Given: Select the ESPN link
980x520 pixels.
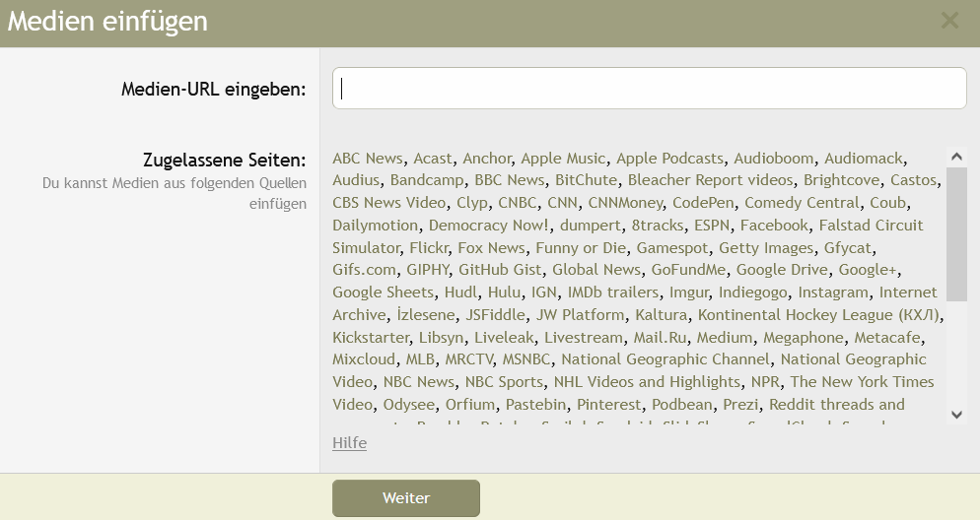Looking at the screenshot, I should pyautogui.click(x=712, y=225).
